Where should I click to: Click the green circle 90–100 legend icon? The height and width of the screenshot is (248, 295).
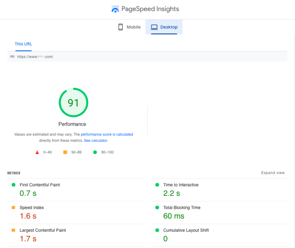pyautogui.click(x=95, y=152)
